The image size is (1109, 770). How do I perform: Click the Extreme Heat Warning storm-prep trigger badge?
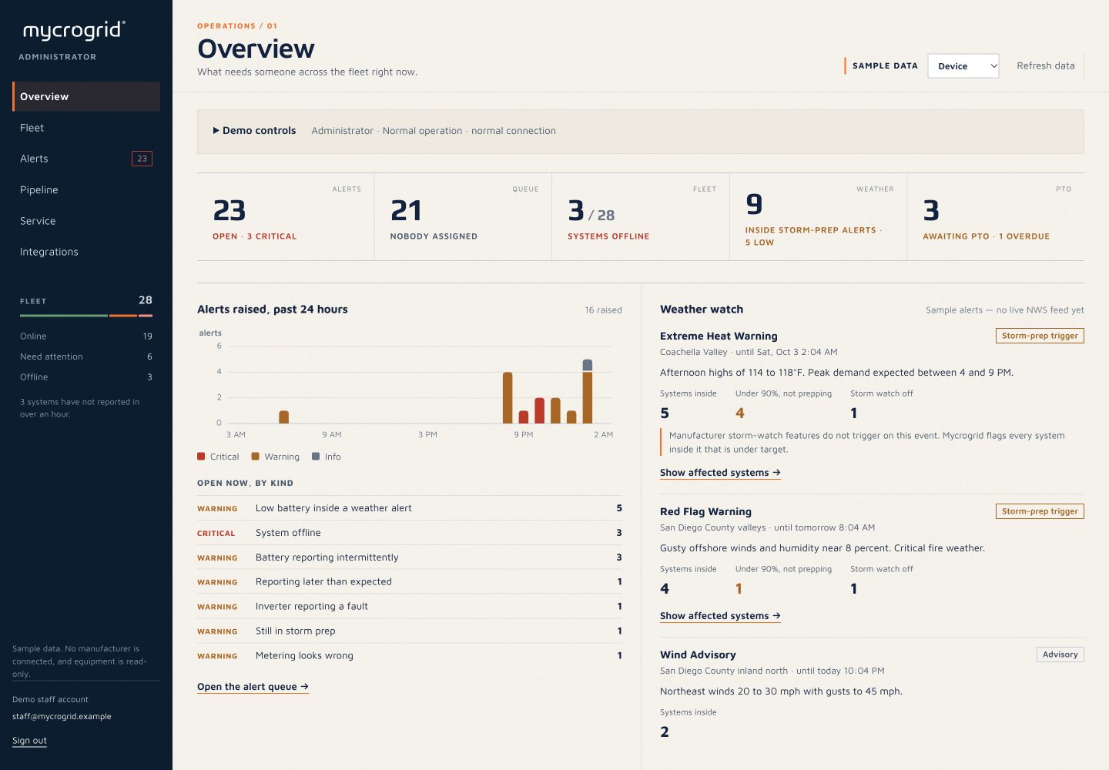pos(1040,336)
